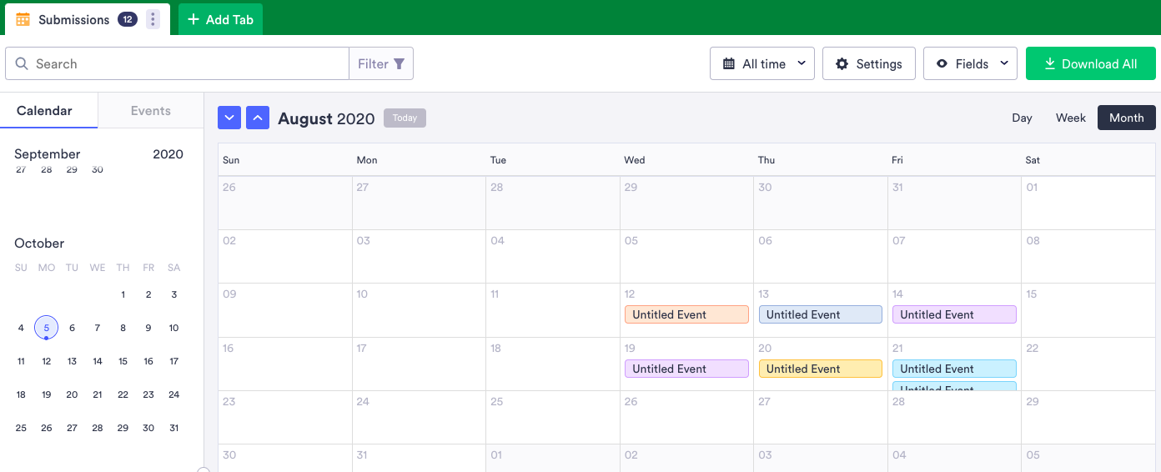
Task: Click the Settings gear icon
Action: point(842,64)
